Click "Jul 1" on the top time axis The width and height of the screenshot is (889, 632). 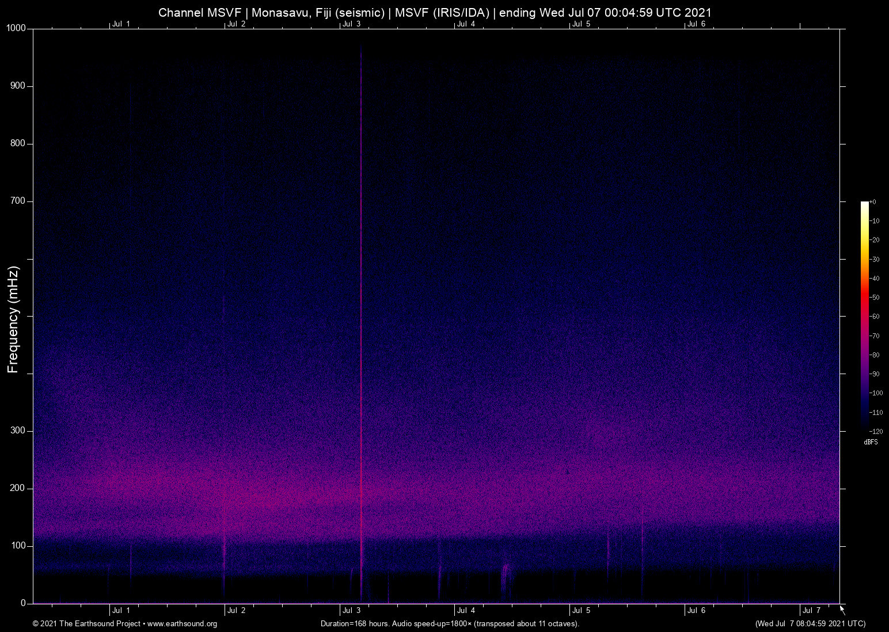121,24
